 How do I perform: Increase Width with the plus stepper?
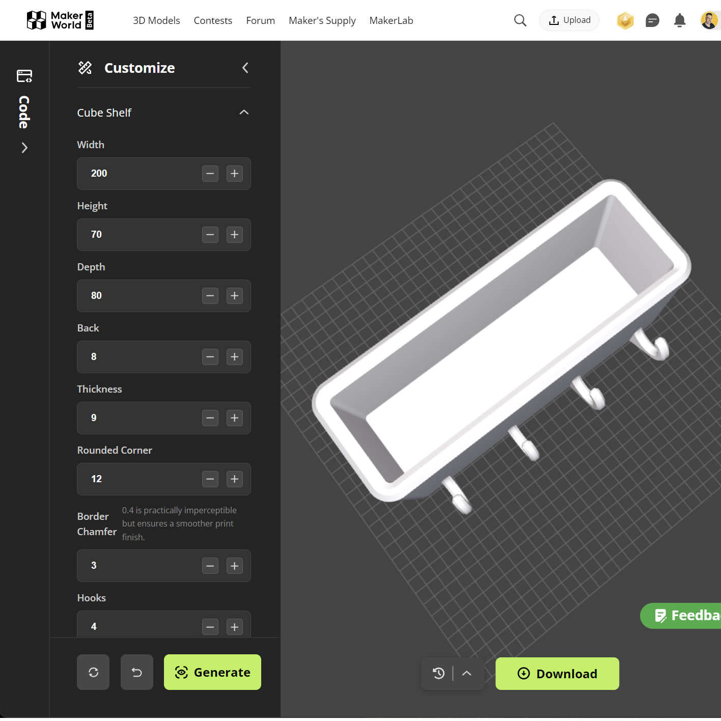click(x=234, y=174)
